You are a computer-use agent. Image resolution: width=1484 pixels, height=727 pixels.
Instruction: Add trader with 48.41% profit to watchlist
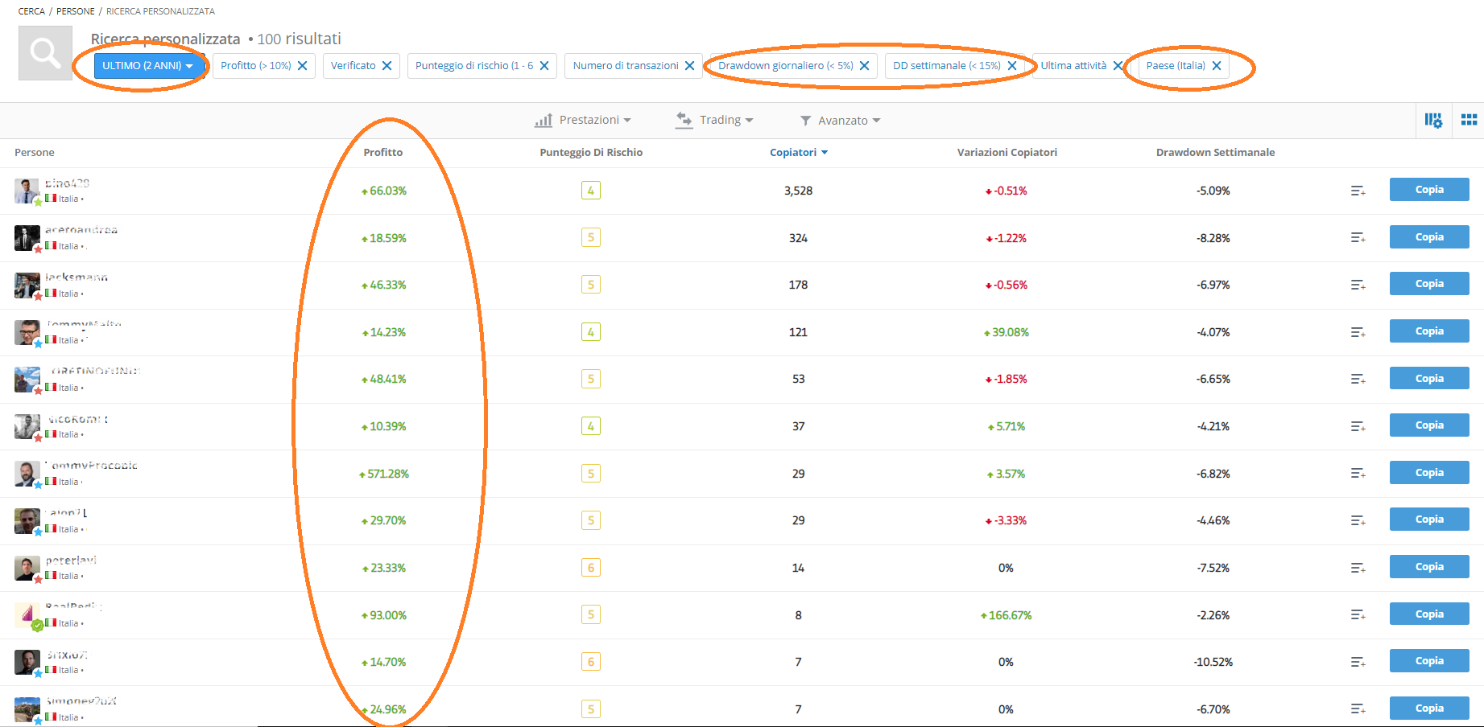click(1358, 379)
